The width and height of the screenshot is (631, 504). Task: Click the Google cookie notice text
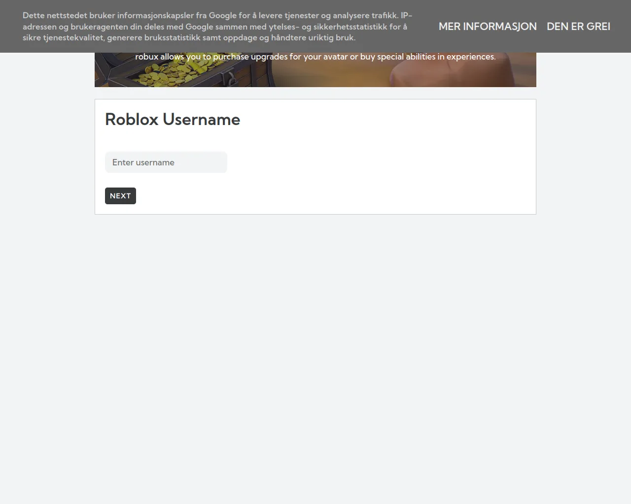[x=217, y=27]
